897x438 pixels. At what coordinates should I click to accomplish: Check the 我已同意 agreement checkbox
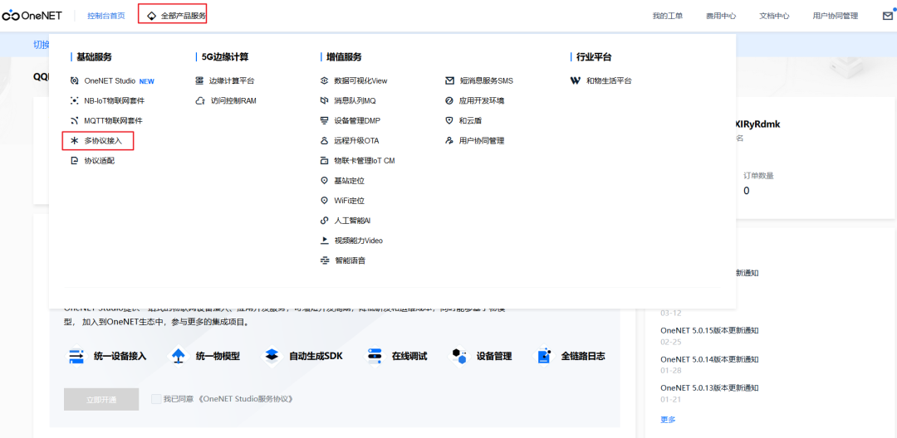pos(155,399)
